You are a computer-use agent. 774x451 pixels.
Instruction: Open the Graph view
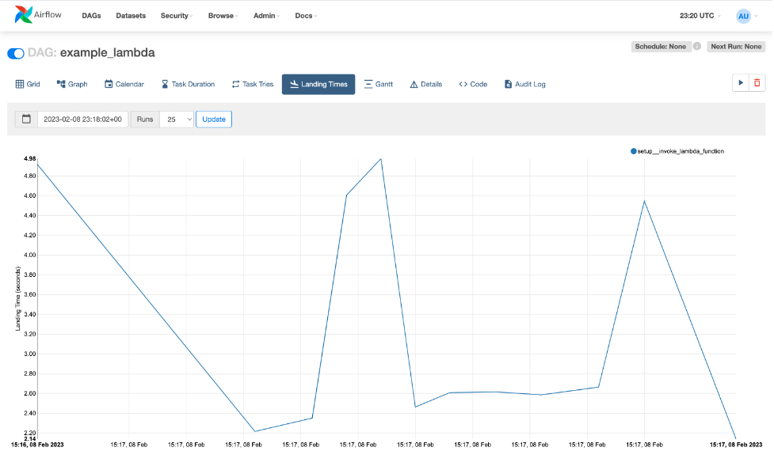(x=72, y=84)
